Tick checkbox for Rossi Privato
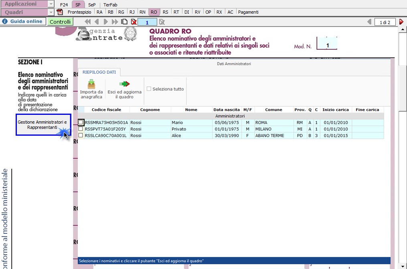This screenshot has height=269, width=407. pyautogui.click(x=81, y=128)
